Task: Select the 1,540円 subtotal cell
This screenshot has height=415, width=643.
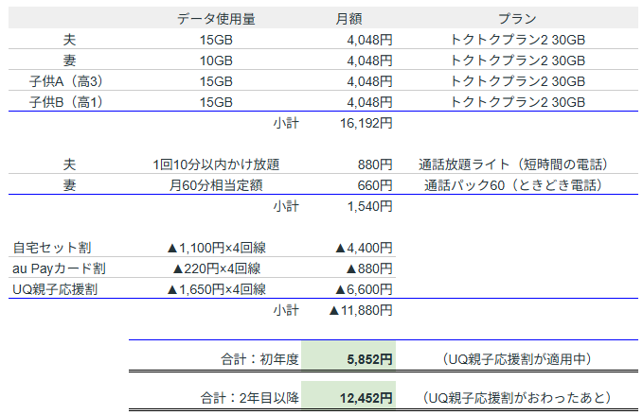Action: point(369,206)
